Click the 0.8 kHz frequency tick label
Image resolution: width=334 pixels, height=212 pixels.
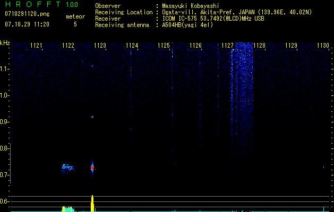[x=4, y=148]
